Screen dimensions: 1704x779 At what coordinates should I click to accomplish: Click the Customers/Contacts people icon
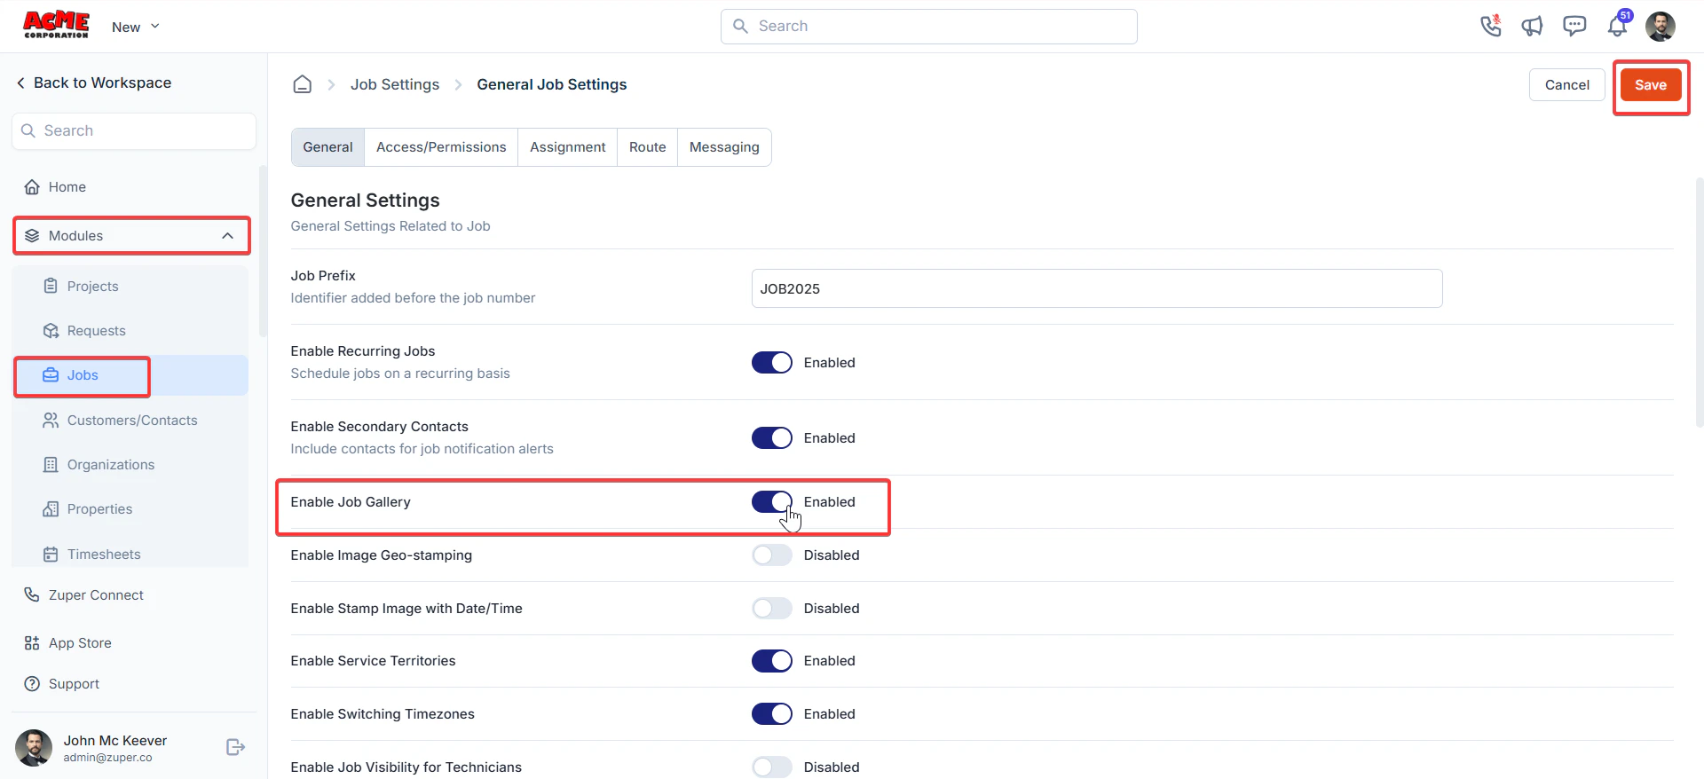point(51,420)
